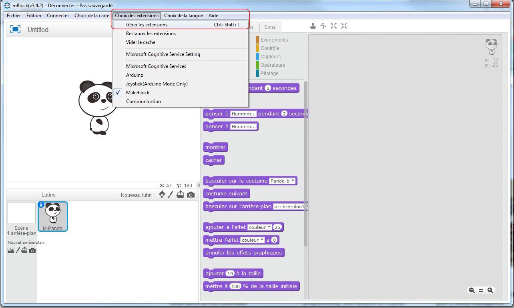
Task: Paint a new sprite with brush icon
Action: coord(171,195)
